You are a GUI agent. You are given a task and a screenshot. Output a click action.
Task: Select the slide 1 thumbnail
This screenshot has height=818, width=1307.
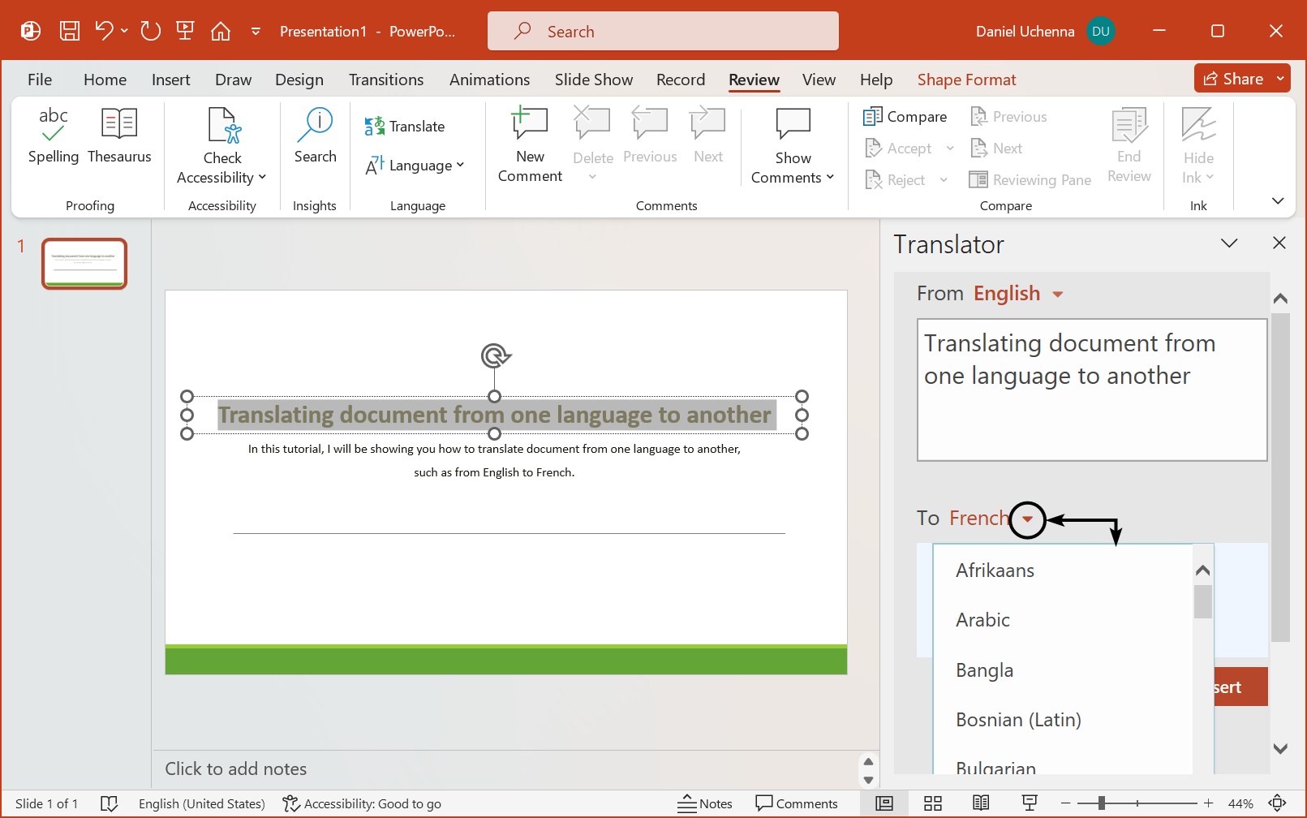pyautogui.click(x=84, y=263)
